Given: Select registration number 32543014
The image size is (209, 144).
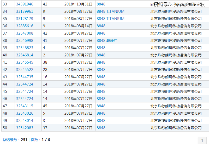Looking at the screenshot, I should click(x=25, y=121).
